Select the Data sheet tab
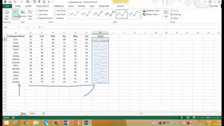The image size is (224, 126). click(23, 113)
